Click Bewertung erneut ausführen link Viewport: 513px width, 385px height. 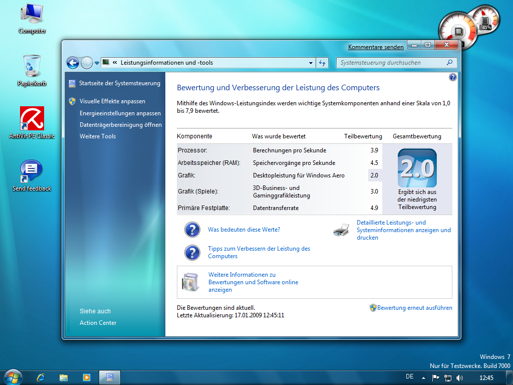coord(414,308)
